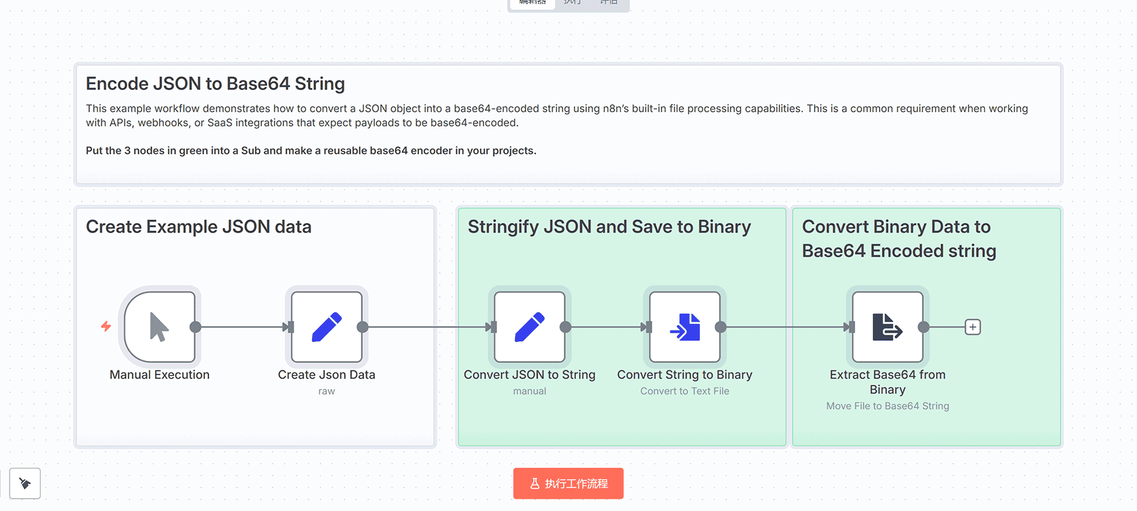Click the Create Example JSON data heading
This screenshot has width=1137, height=511.
pyautogui.click(x=198, y=227)
